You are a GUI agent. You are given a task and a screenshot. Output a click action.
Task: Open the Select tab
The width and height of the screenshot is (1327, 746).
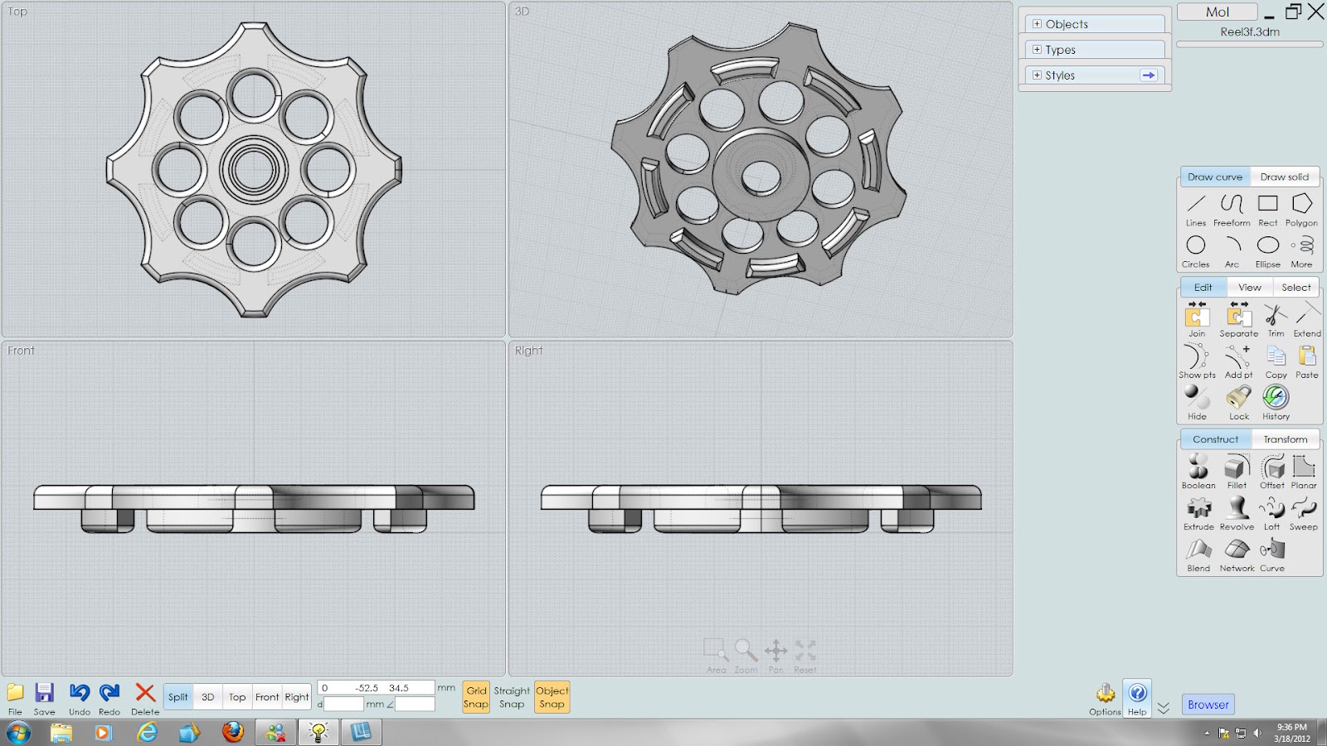[1296, 288]
